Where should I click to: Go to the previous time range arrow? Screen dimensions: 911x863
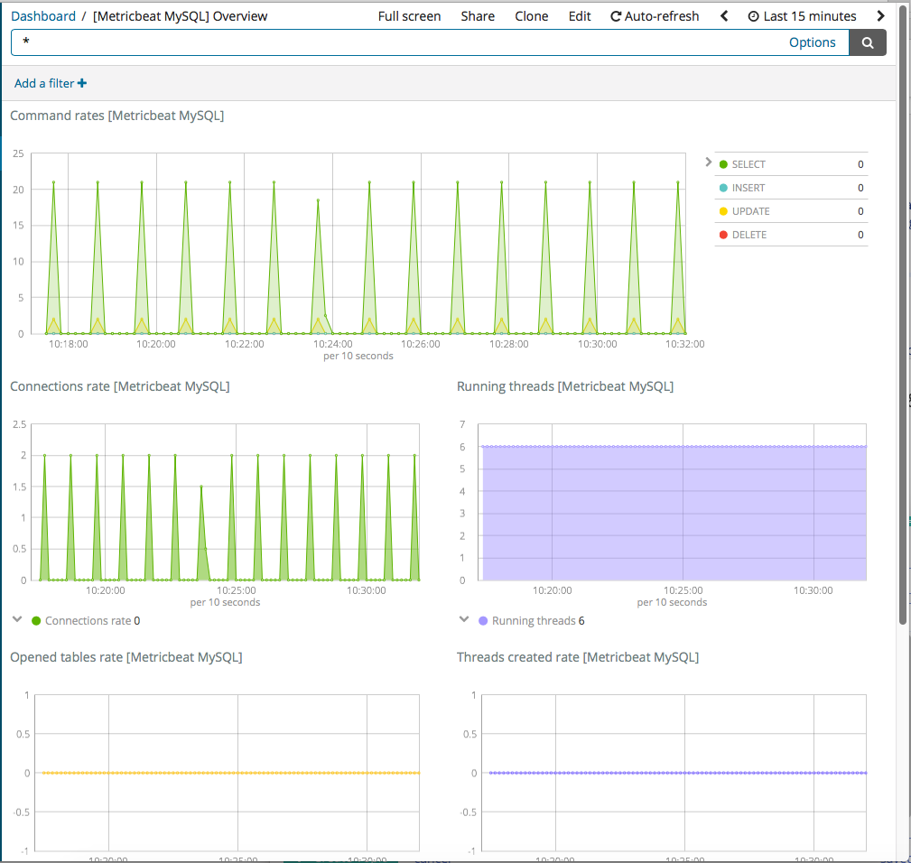(724, 16)
